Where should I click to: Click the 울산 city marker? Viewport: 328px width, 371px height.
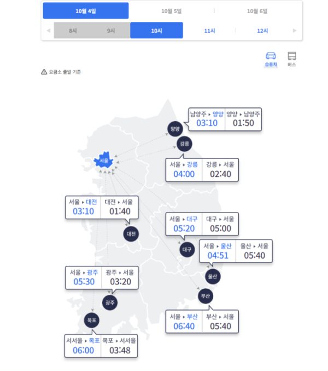[213, 276]
